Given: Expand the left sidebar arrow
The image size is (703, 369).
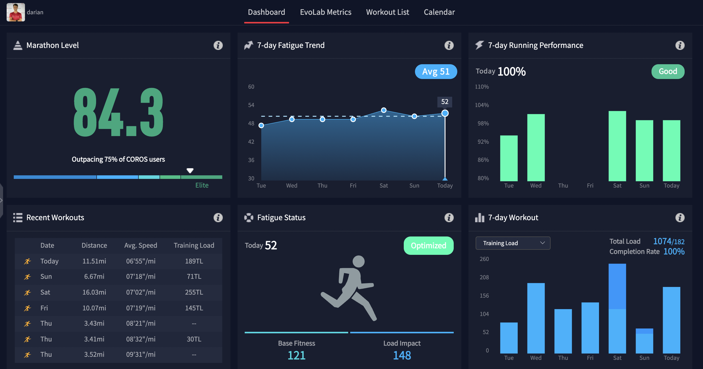Looking at the screenshot, I should tap(1, 200).
